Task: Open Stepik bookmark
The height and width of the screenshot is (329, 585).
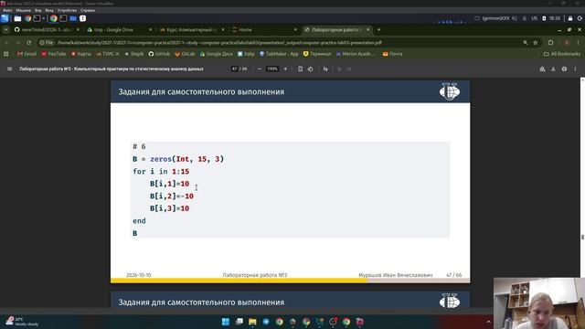Action: [x=134, y=54]
